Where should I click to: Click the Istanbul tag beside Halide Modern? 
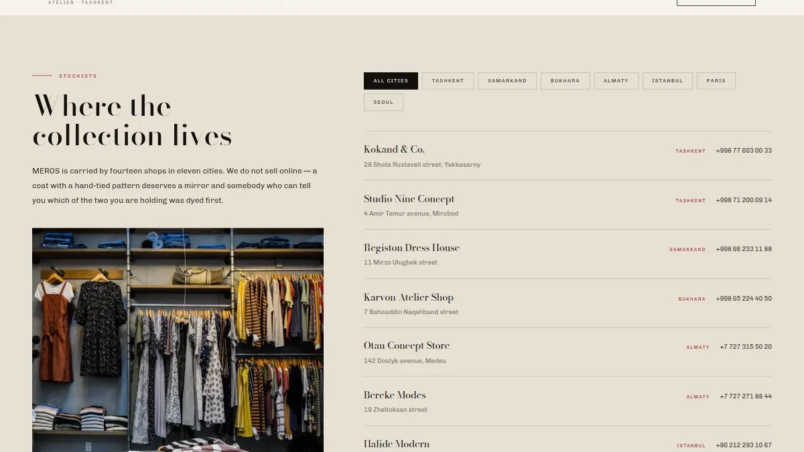pyautogui.click(x=691, y=446)
